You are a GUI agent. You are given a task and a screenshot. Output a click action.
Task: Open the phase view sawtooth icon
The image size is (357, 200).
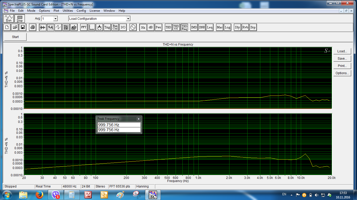58,27
